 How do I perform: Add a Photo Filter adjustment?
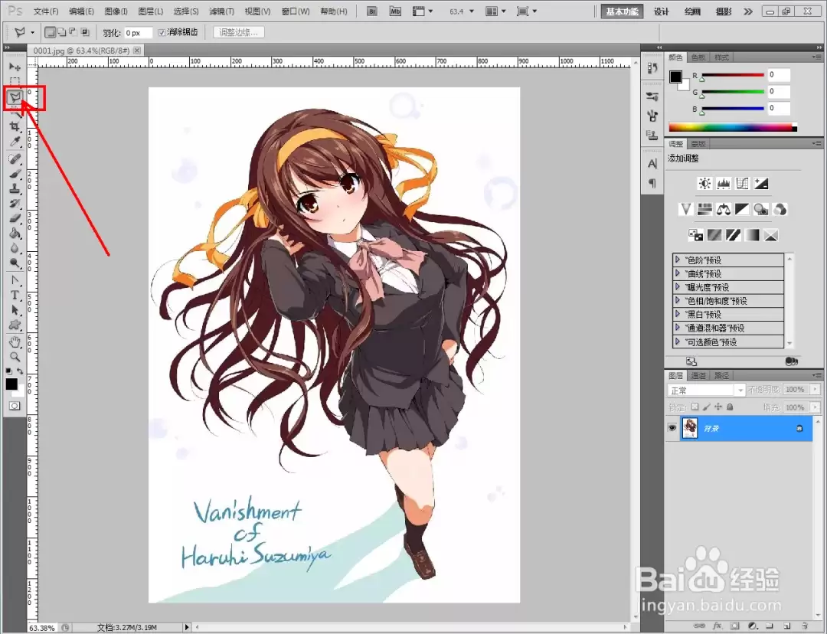(x=760, y=209)
